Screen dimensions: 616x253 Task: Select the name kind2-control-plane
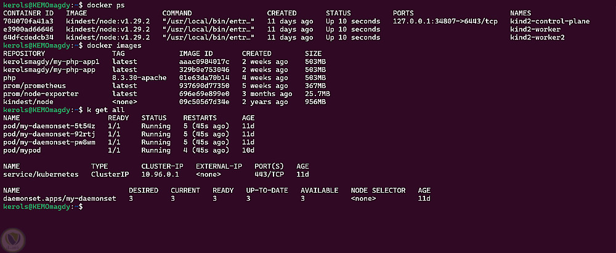pyautogui.click(x=549, y=21)
